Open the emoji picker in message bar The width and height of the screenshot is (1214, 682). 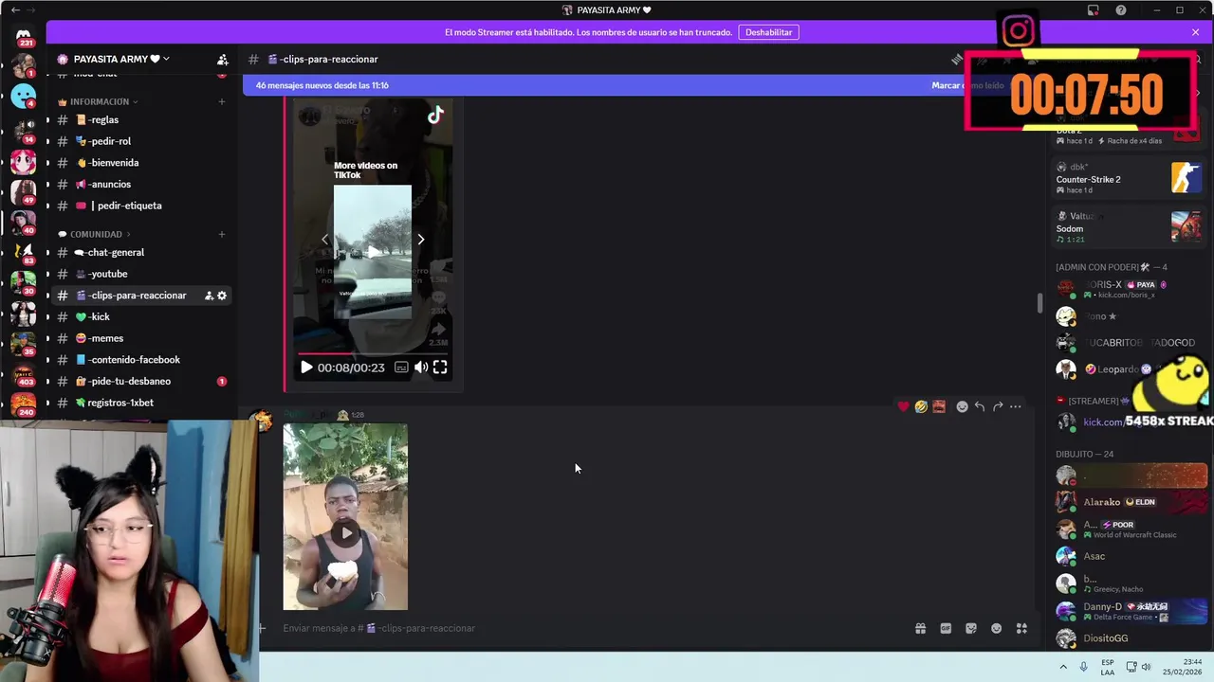[x=997, y=628]
